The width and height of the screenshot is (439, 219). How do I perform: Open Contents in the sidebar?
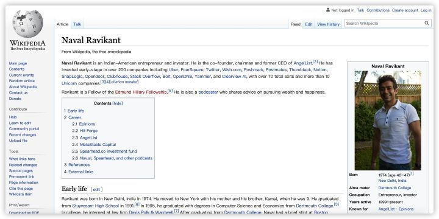click(x=16, y=69)
